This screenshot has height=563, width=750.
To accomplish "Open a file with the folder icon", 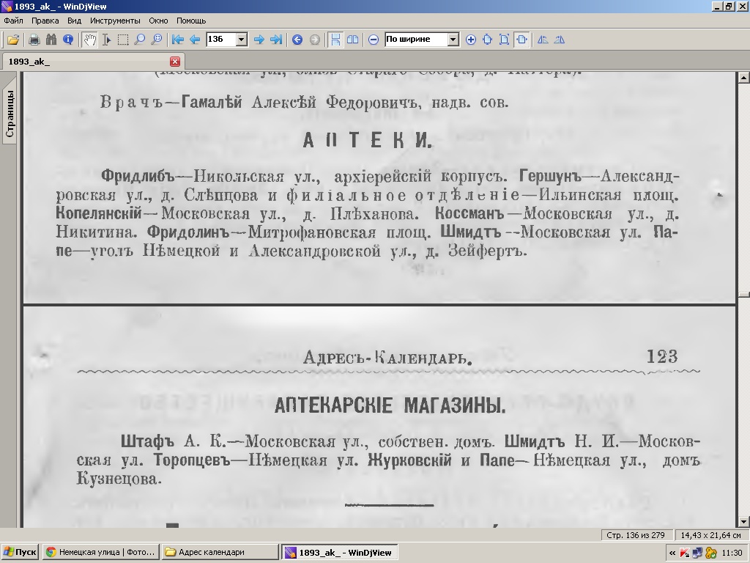I will click(13, 40).
